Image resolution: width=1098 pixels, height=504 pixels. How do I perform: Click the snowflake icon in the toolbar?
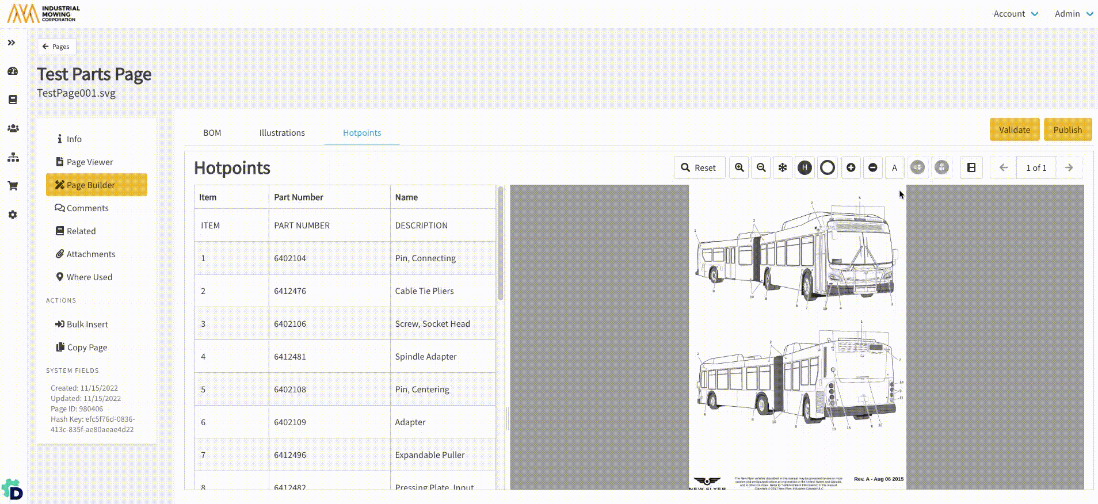point(783,167)
